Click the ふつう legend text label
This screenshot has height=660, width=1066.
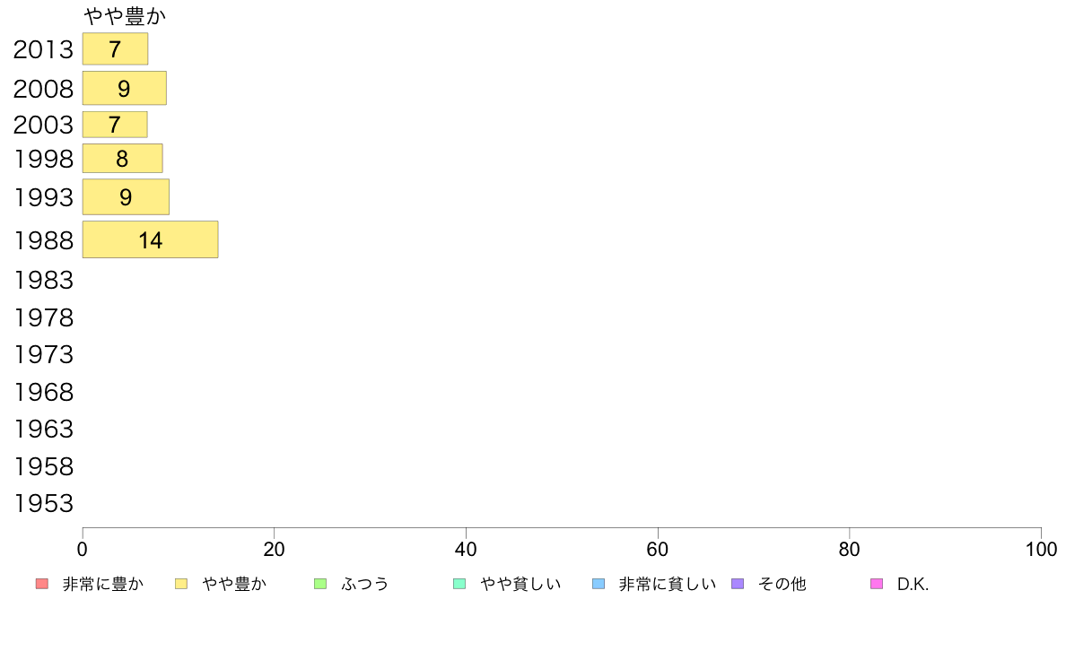click(365, 584)
